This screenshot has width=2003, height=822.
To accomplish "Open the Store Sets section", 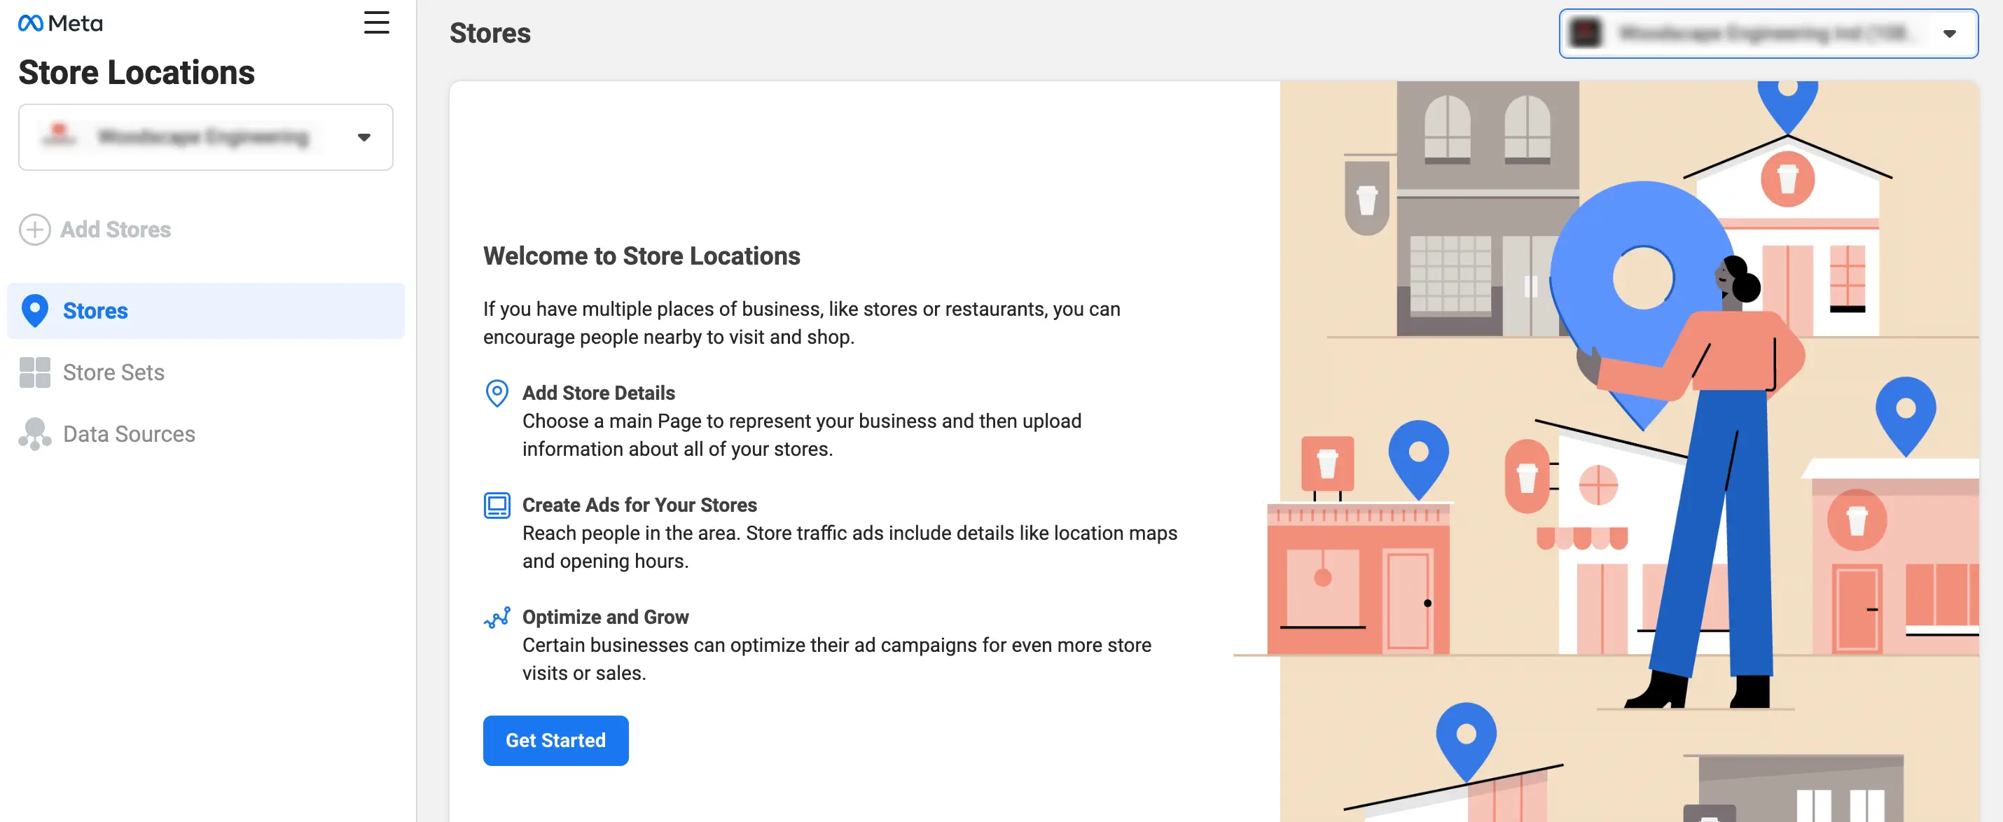I will (x=113, y=372).
